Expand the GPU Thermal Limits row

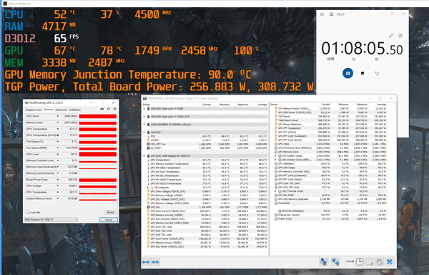pyautogui.click(x=275, y=191)
